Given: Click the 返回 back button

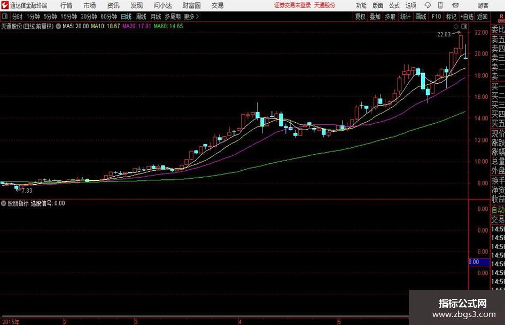Looking at the screenshot, I should [x=482, y=17].
